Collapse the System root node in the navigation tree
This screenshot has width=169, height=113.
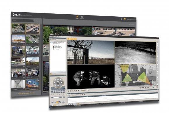(x=51, y=42)
